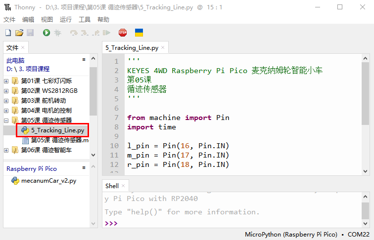
Task: Click the 此电脑 link
Action: click(15, 60)
